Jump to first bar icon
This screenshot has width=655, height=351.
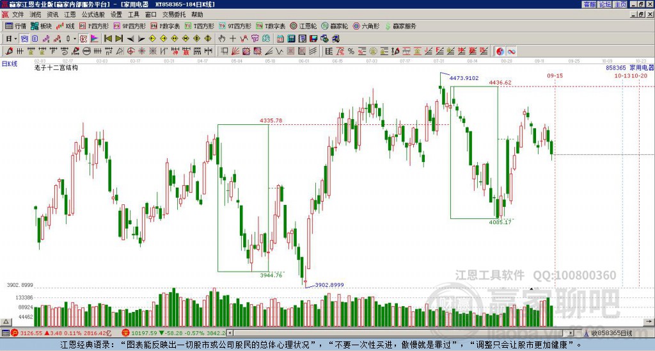pos(107,38)
